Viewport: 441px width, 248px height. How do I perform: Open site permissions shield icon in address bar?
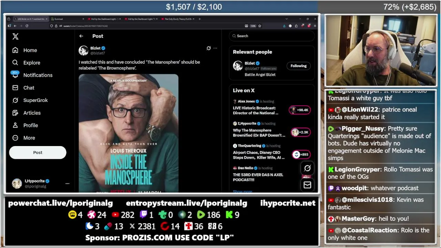click(52, 26)
